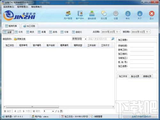Click the 所有分类 filter label
Viewport: 160px width, 120px height.
(21, 39)
